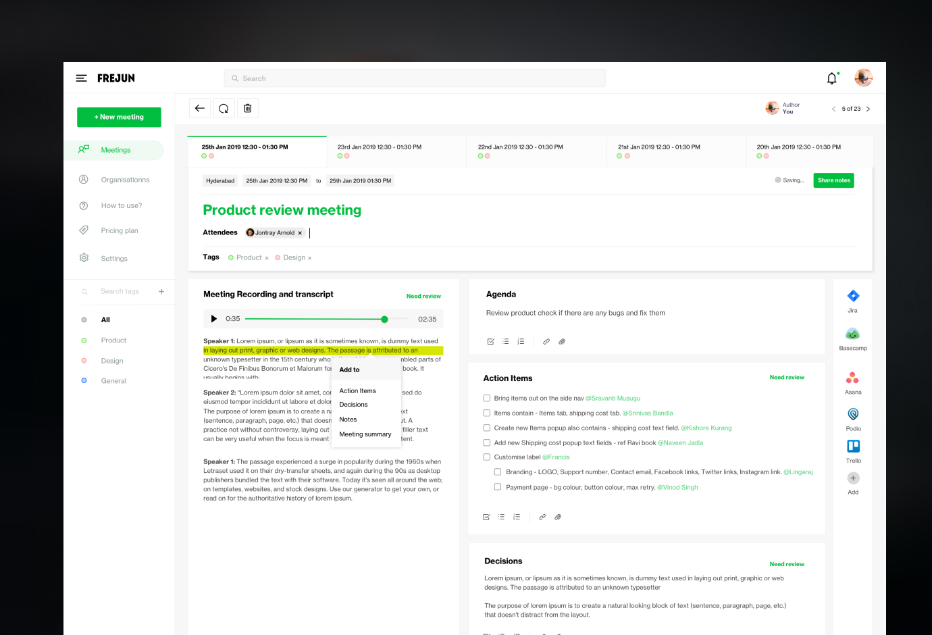Click the refresh icon in the toolbar

click(x=224, y=108)
